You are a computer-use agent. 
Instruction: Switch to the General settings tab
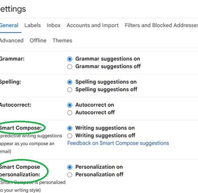click(x=9, y=25)
